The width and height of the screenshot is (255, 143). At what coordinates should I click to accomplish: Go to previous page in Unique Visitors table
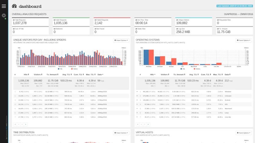pos(19,124)
